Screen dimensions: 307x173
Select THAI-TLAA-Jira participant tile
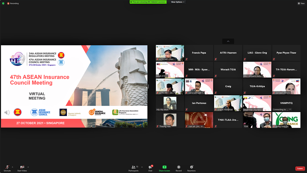coord(228,120)
